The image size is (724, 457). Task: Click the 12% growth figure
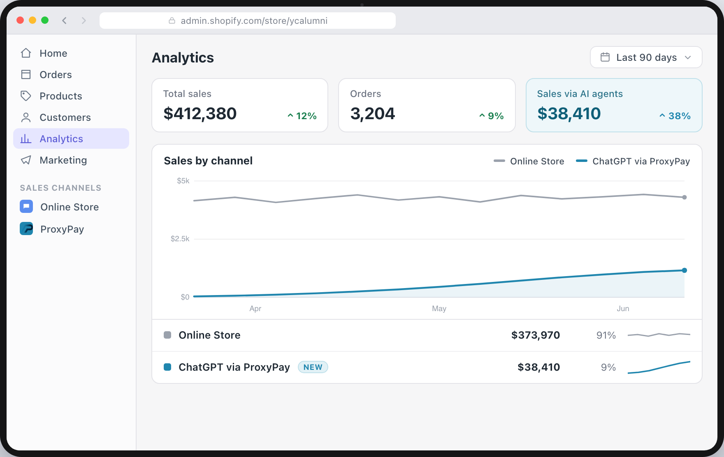click(306, 116)
